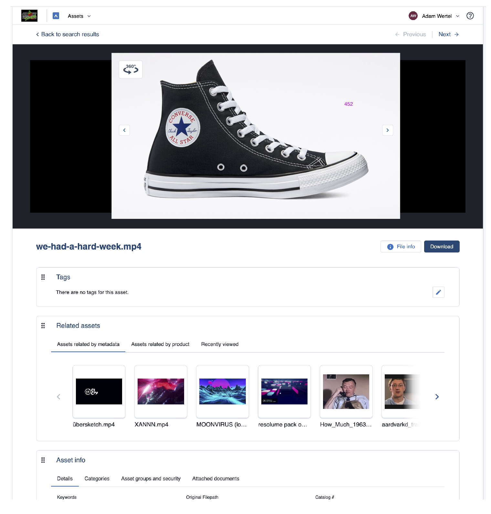Expand the Adam Wertel user menu
Viewport: 491px width, 514px height.
(440, 16)
